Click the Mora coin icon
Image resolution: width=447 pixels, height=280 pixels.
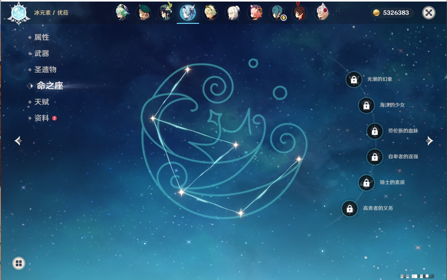coord(376,13)
